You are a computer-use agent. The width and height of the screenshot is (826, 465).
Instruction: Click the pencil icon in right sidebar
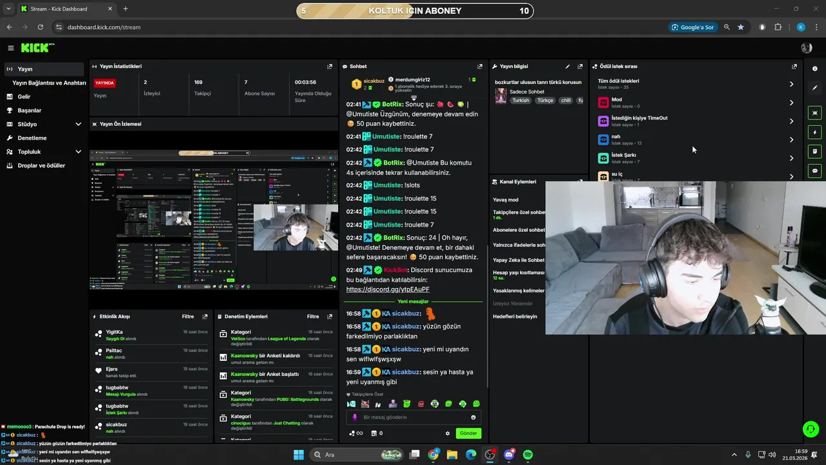(x=814, y=88)
